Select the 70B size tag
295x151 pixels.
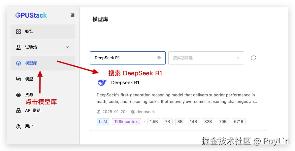[x=223, y=121]
